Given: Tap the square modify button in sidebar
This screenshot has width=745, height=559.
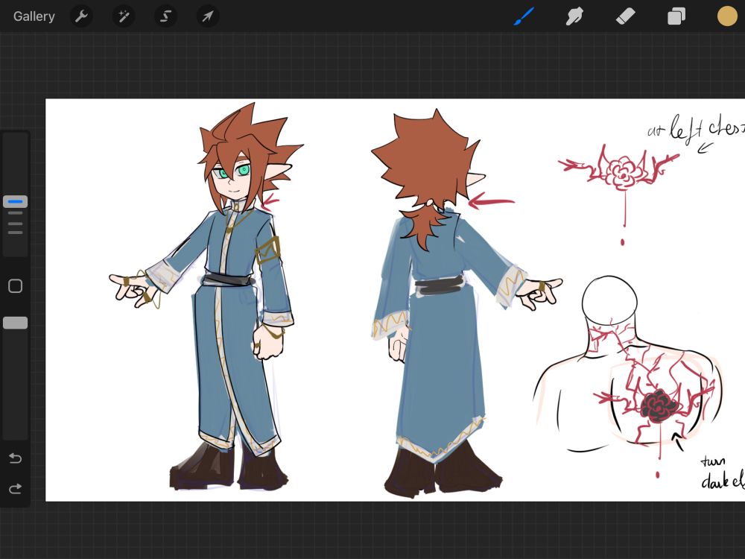Looking at the screenshot, I should coord(15,285).
